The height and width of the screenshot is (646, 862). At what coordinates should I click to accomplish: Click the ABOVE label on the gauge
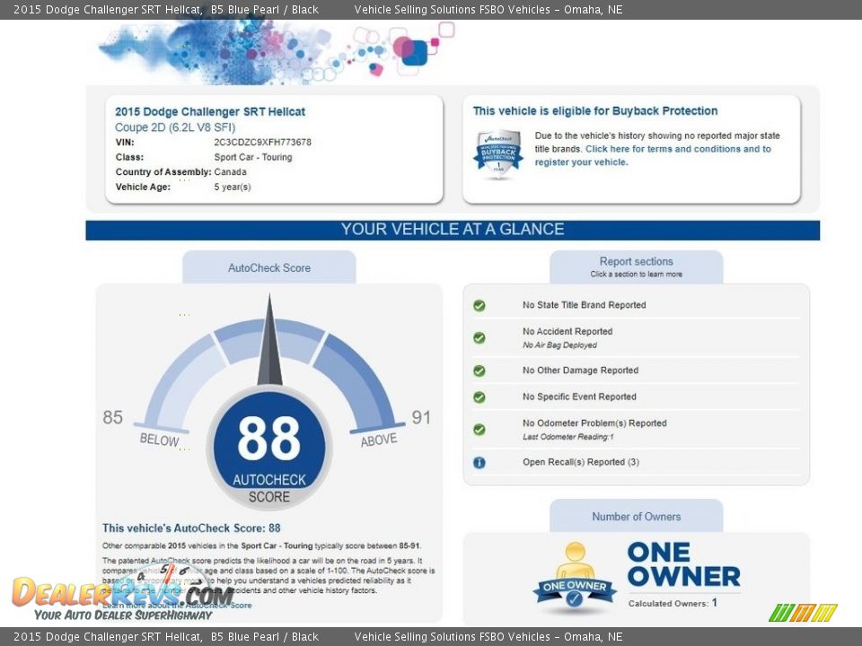pyautogui.click(x=379, y=440)
